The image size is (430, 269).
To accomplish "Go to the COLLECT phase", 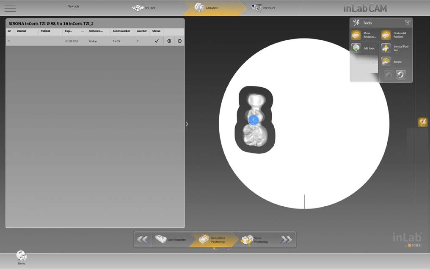I will point(144,8).
